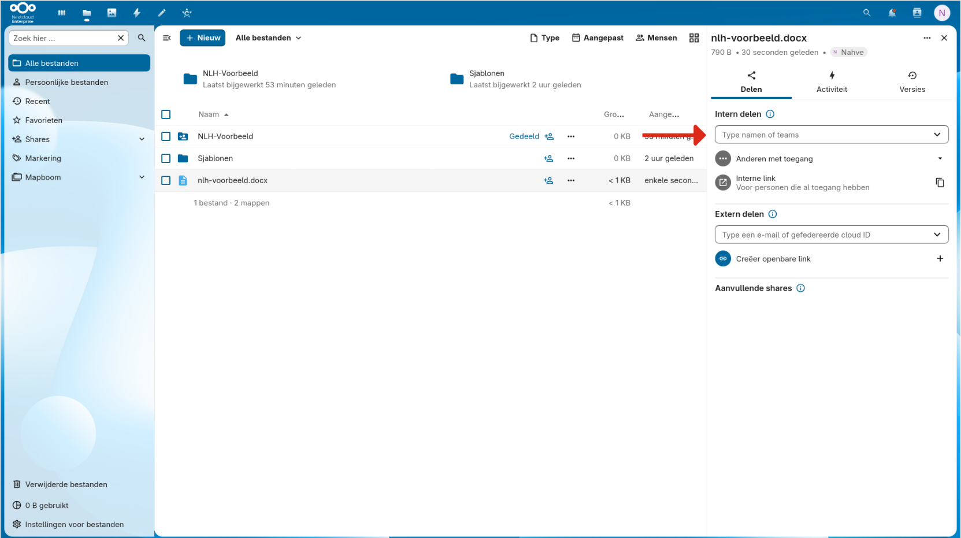The image size is (961, 538).
Task: Show info about Aanvullende shares
Action: pos(801,288)
